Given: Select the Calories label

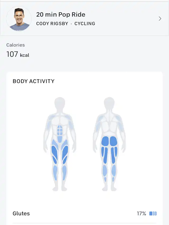Looking at the screenshot, I should [x=16, y=45].
